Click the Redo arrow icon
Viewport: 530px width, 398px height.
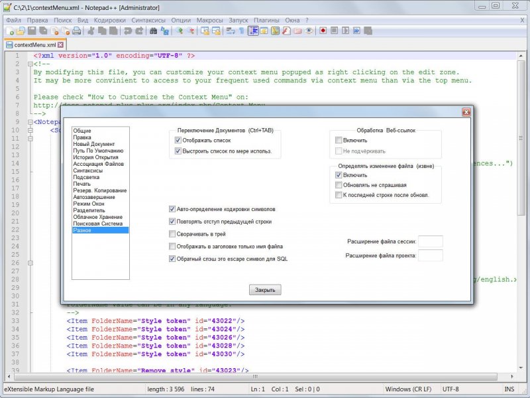pos(139,31)
